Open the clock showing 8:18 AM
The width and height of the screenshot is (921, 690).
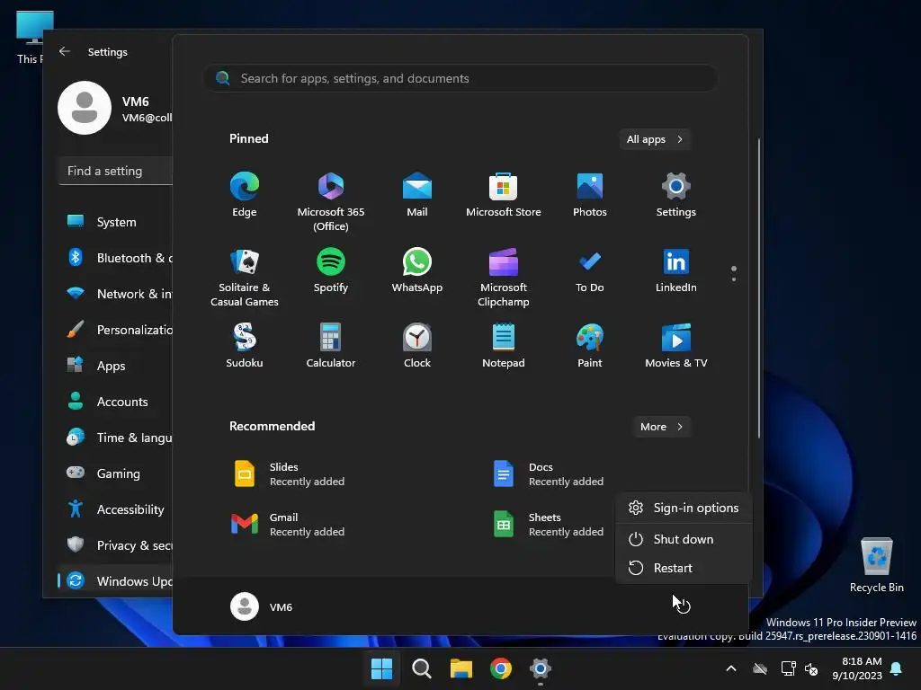[x=857, y=668]
